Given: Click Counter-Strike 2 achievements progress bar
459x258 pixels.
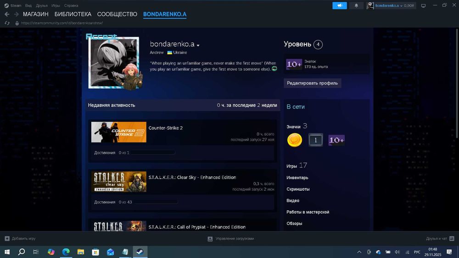Looking at the screenshot, I should click(x=153, y=153).
